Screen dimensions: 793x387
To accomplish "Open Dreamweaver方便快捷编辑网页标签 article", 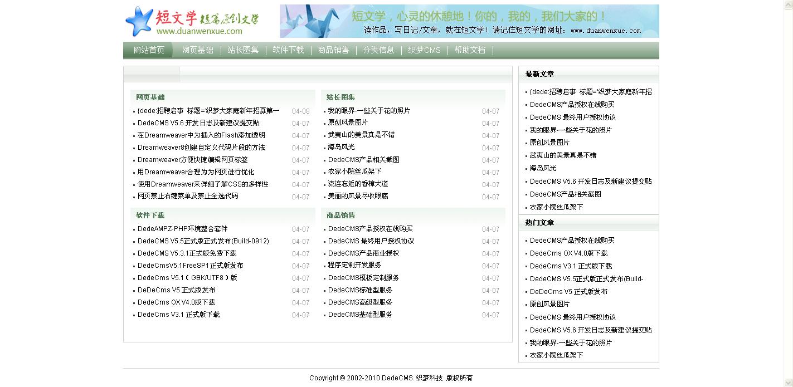I will coord(193,160).
